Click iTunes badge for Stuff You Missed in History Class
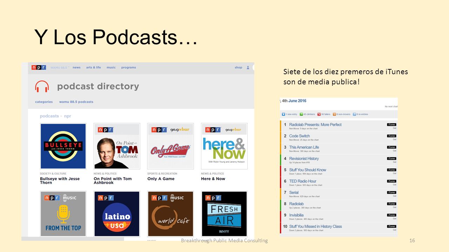Image resolution: width=449 pixels, height=252 pixels. pos(391,226)
